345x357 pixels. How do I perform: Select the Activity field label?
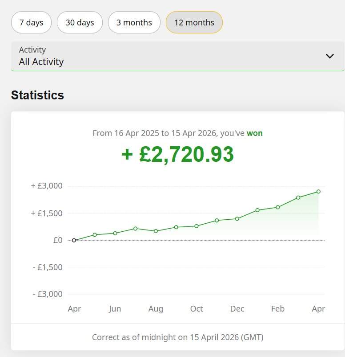tap(32, 49)
